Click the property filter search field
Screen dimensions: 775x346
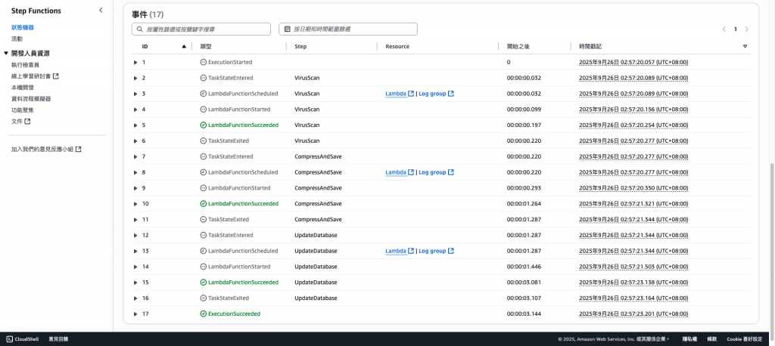point(201,29)
